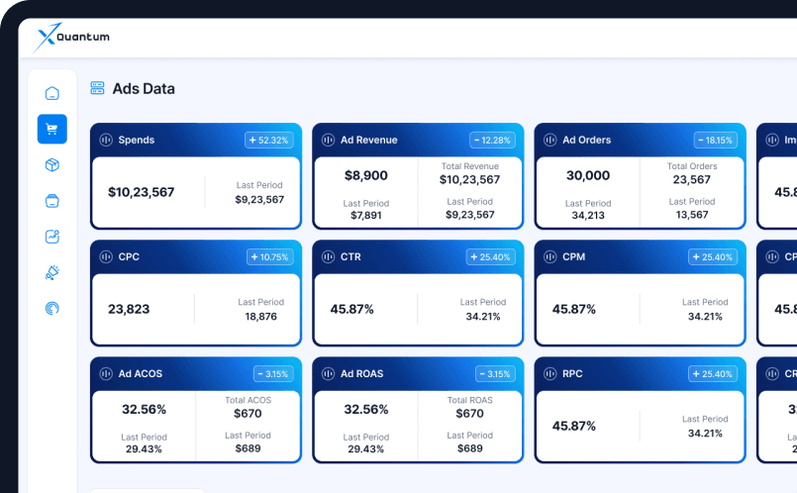Click the $9,23,567 last period Spends value

(x=259, y=200)
